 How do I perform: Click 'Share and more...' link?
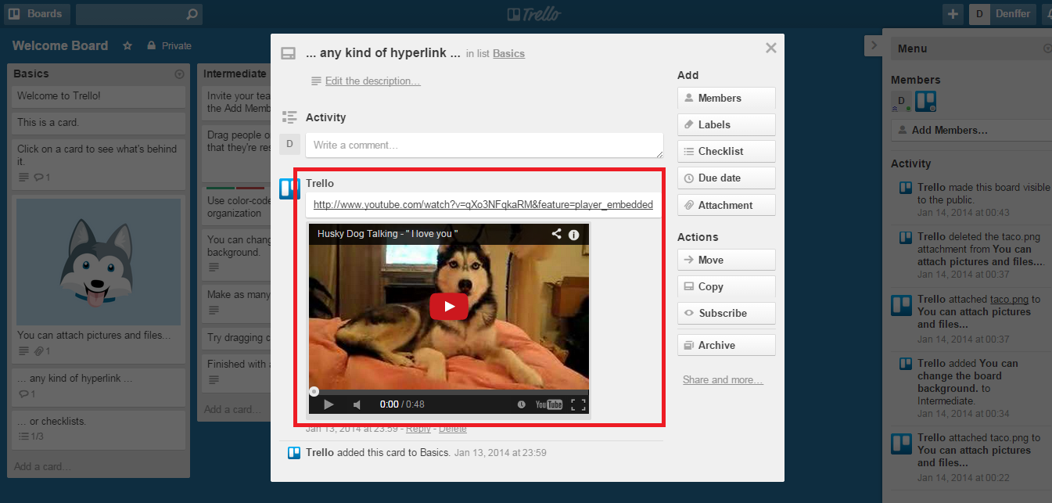723,380
